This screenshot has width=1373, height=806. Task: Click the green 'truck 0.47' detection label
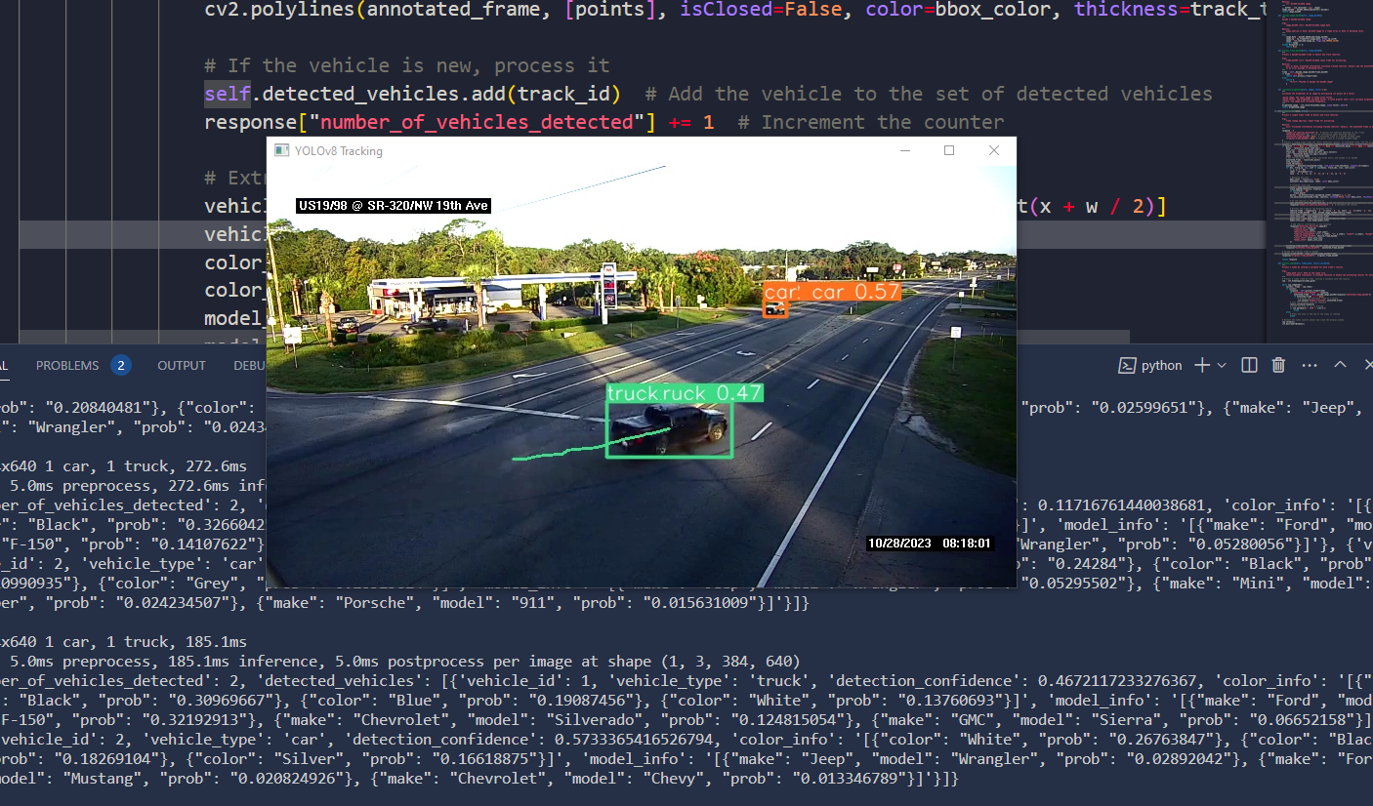[685, 392]
